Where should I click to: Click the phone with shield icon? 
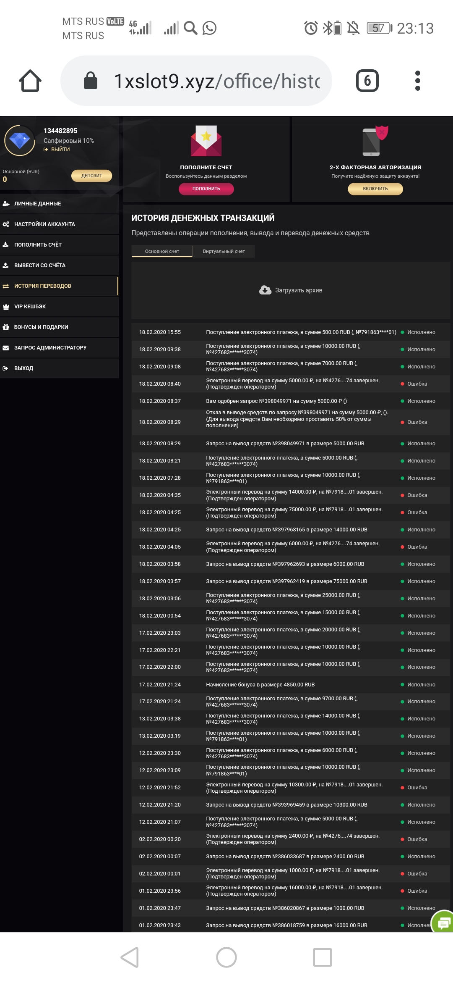click(375, 141)
